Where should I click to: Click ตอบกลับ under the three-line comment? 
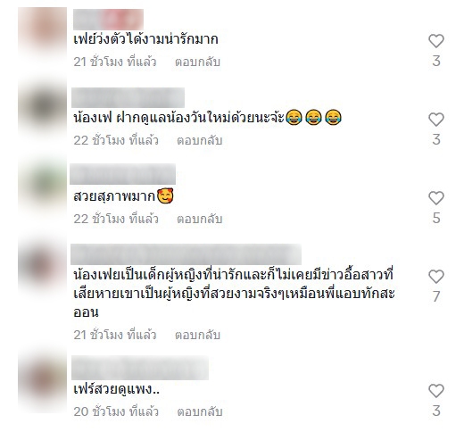click(197, 335)
